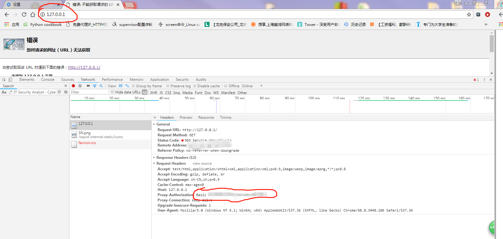Select the 127.0.0.1 request row
Image resolution: width=503 pixels, height=239 pixels.
pos(110,125)
